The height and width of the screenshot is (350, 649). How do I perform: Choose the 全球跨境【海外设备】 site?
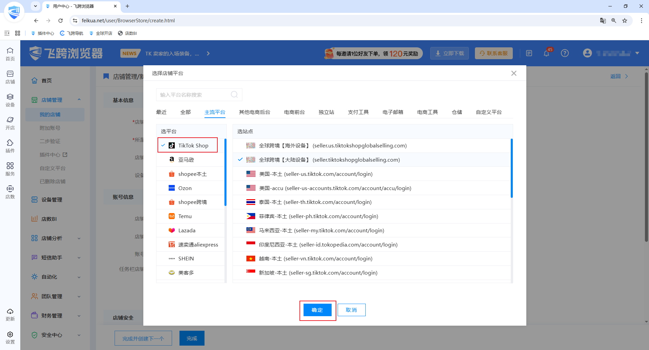[372, 145]
